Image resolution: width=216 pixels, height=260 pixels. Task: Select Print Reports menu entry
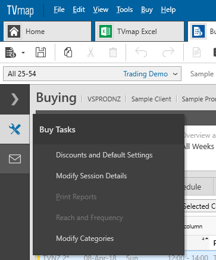click(76, 197)
